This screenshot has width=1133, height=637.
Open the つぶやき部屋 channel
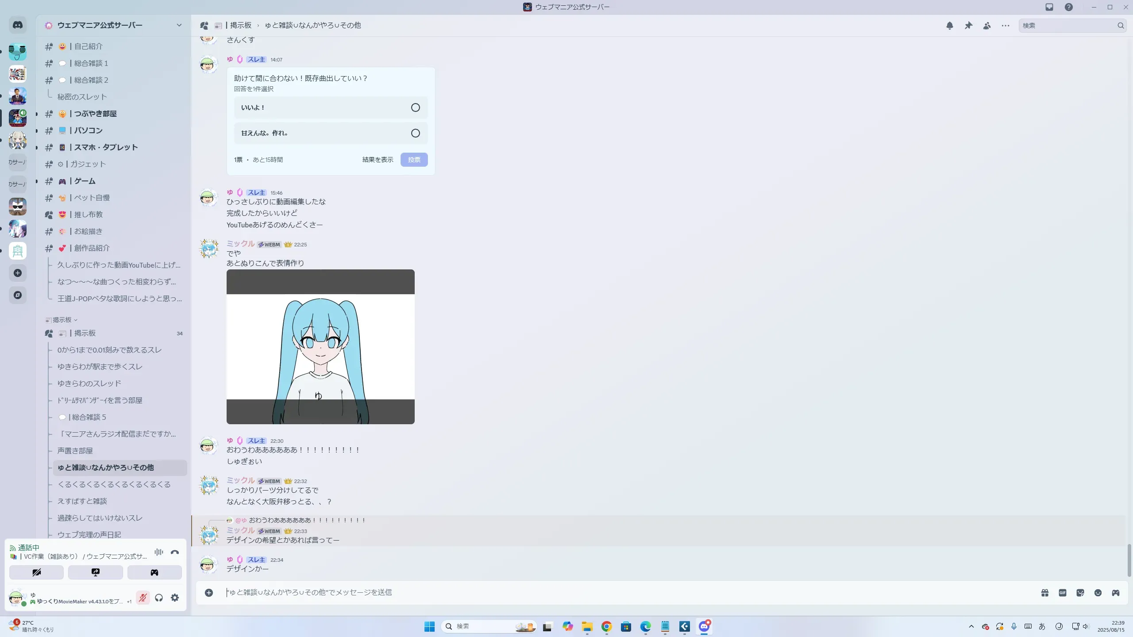[x=95, y=114]
